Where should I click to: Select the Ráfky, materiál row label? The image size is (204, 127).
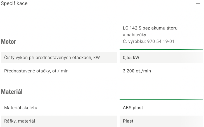click(x=20, y=121)
